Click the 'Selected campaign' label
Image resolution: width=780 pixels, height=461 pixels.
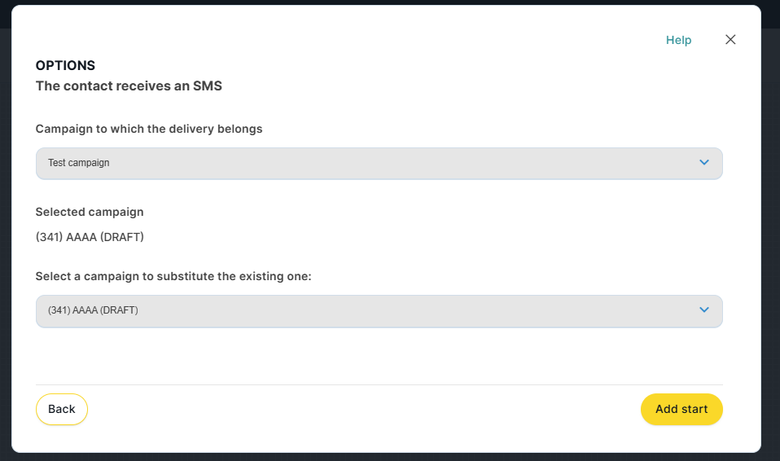click(90, 212)
